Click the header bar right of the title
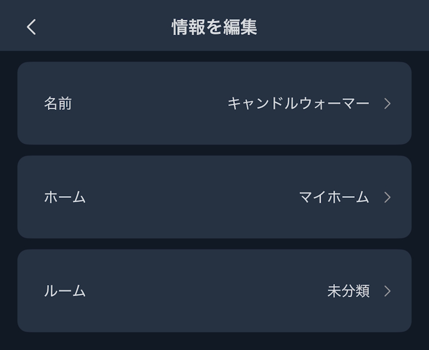This screenshot has height=350, width=429. [341, 27]
